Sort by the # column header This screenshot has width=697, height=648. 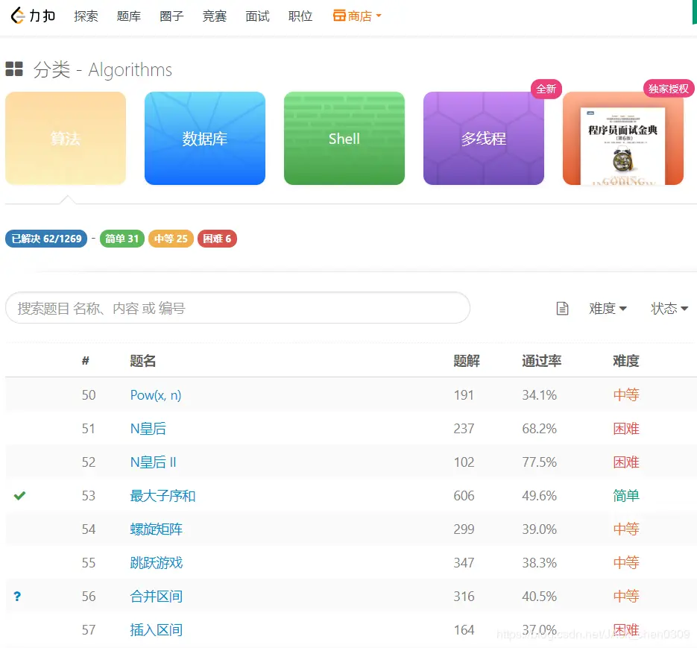85,361
